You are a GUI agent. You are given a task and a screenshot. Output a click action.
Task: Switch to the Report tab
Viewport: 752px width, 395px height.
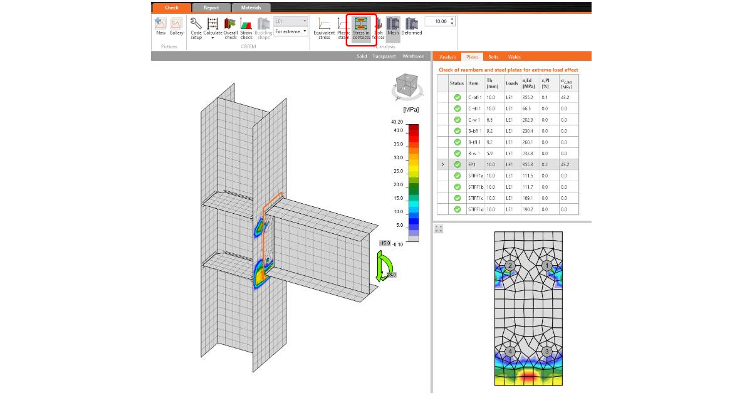211,8
